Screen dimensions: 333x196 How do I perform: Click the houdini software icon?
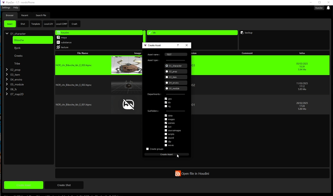tap(58, 33)
